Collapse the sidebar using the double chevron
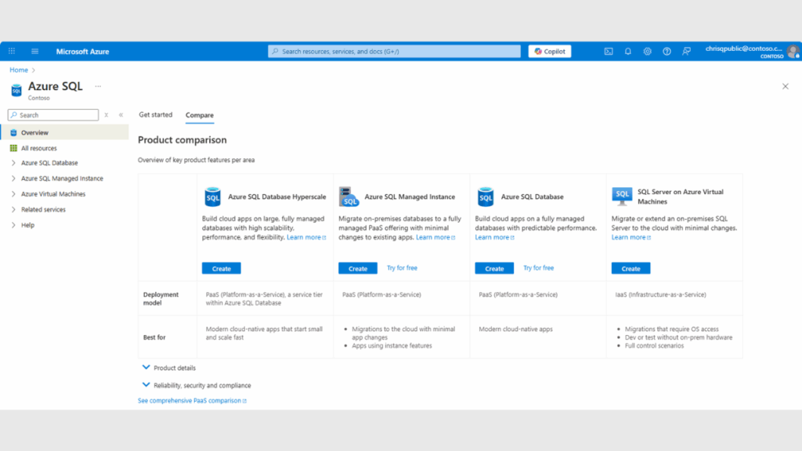The width and height of the screenshot is (802, 451). pos(121,114)
